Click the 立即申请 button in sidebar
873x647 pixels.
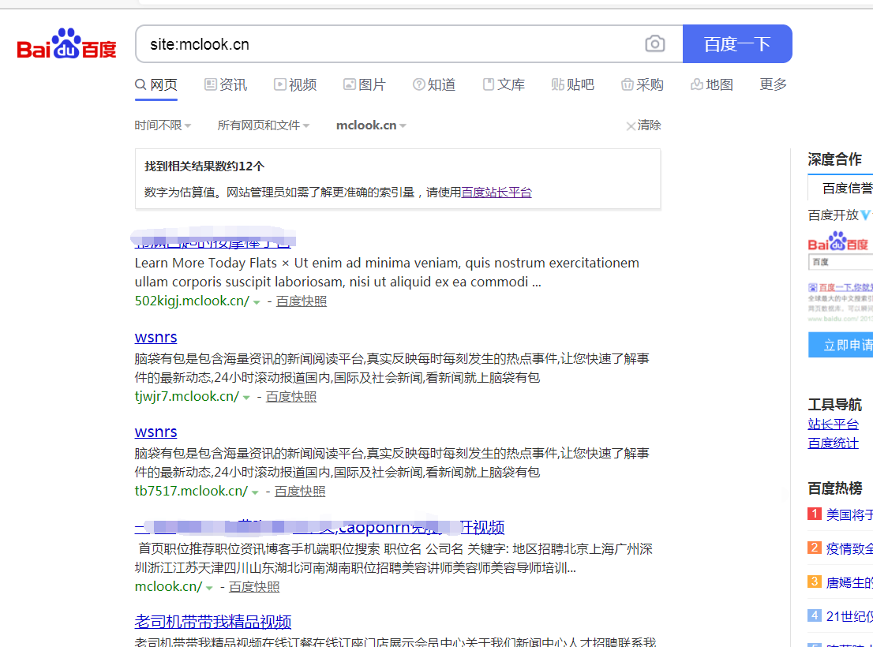841,345
